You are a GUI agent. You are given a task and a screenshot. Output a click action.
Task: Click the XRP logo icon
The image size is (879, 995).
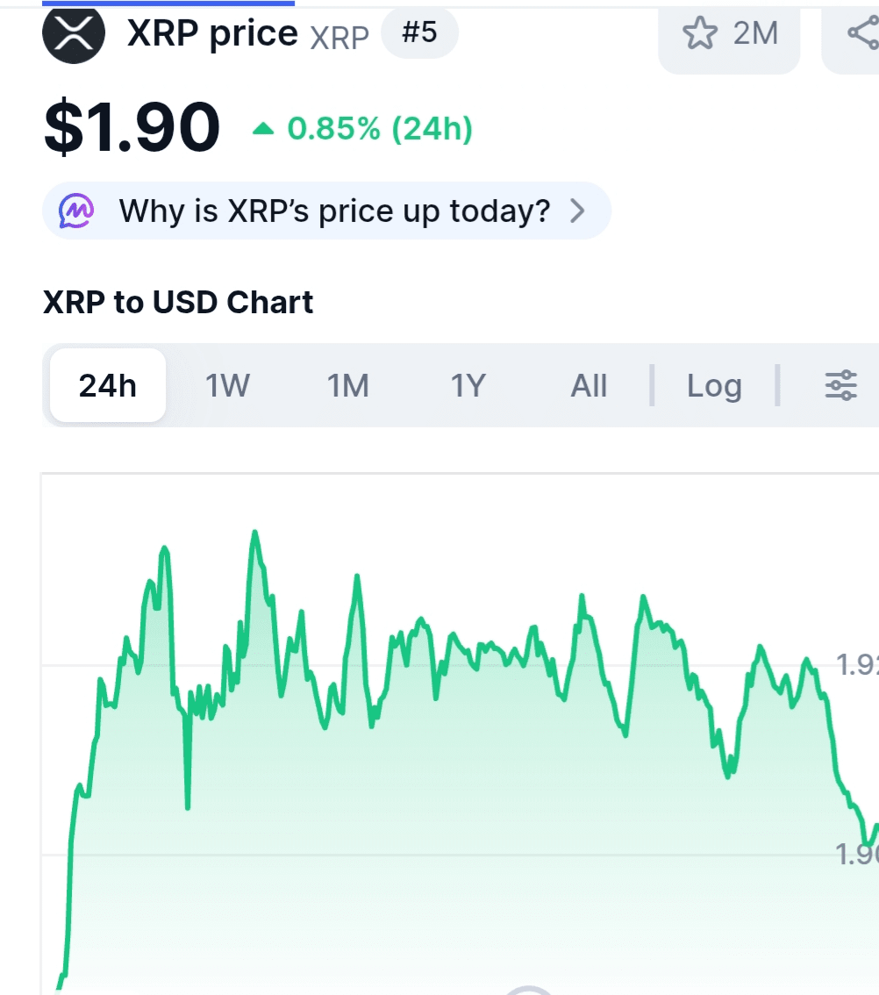point(74,33)
